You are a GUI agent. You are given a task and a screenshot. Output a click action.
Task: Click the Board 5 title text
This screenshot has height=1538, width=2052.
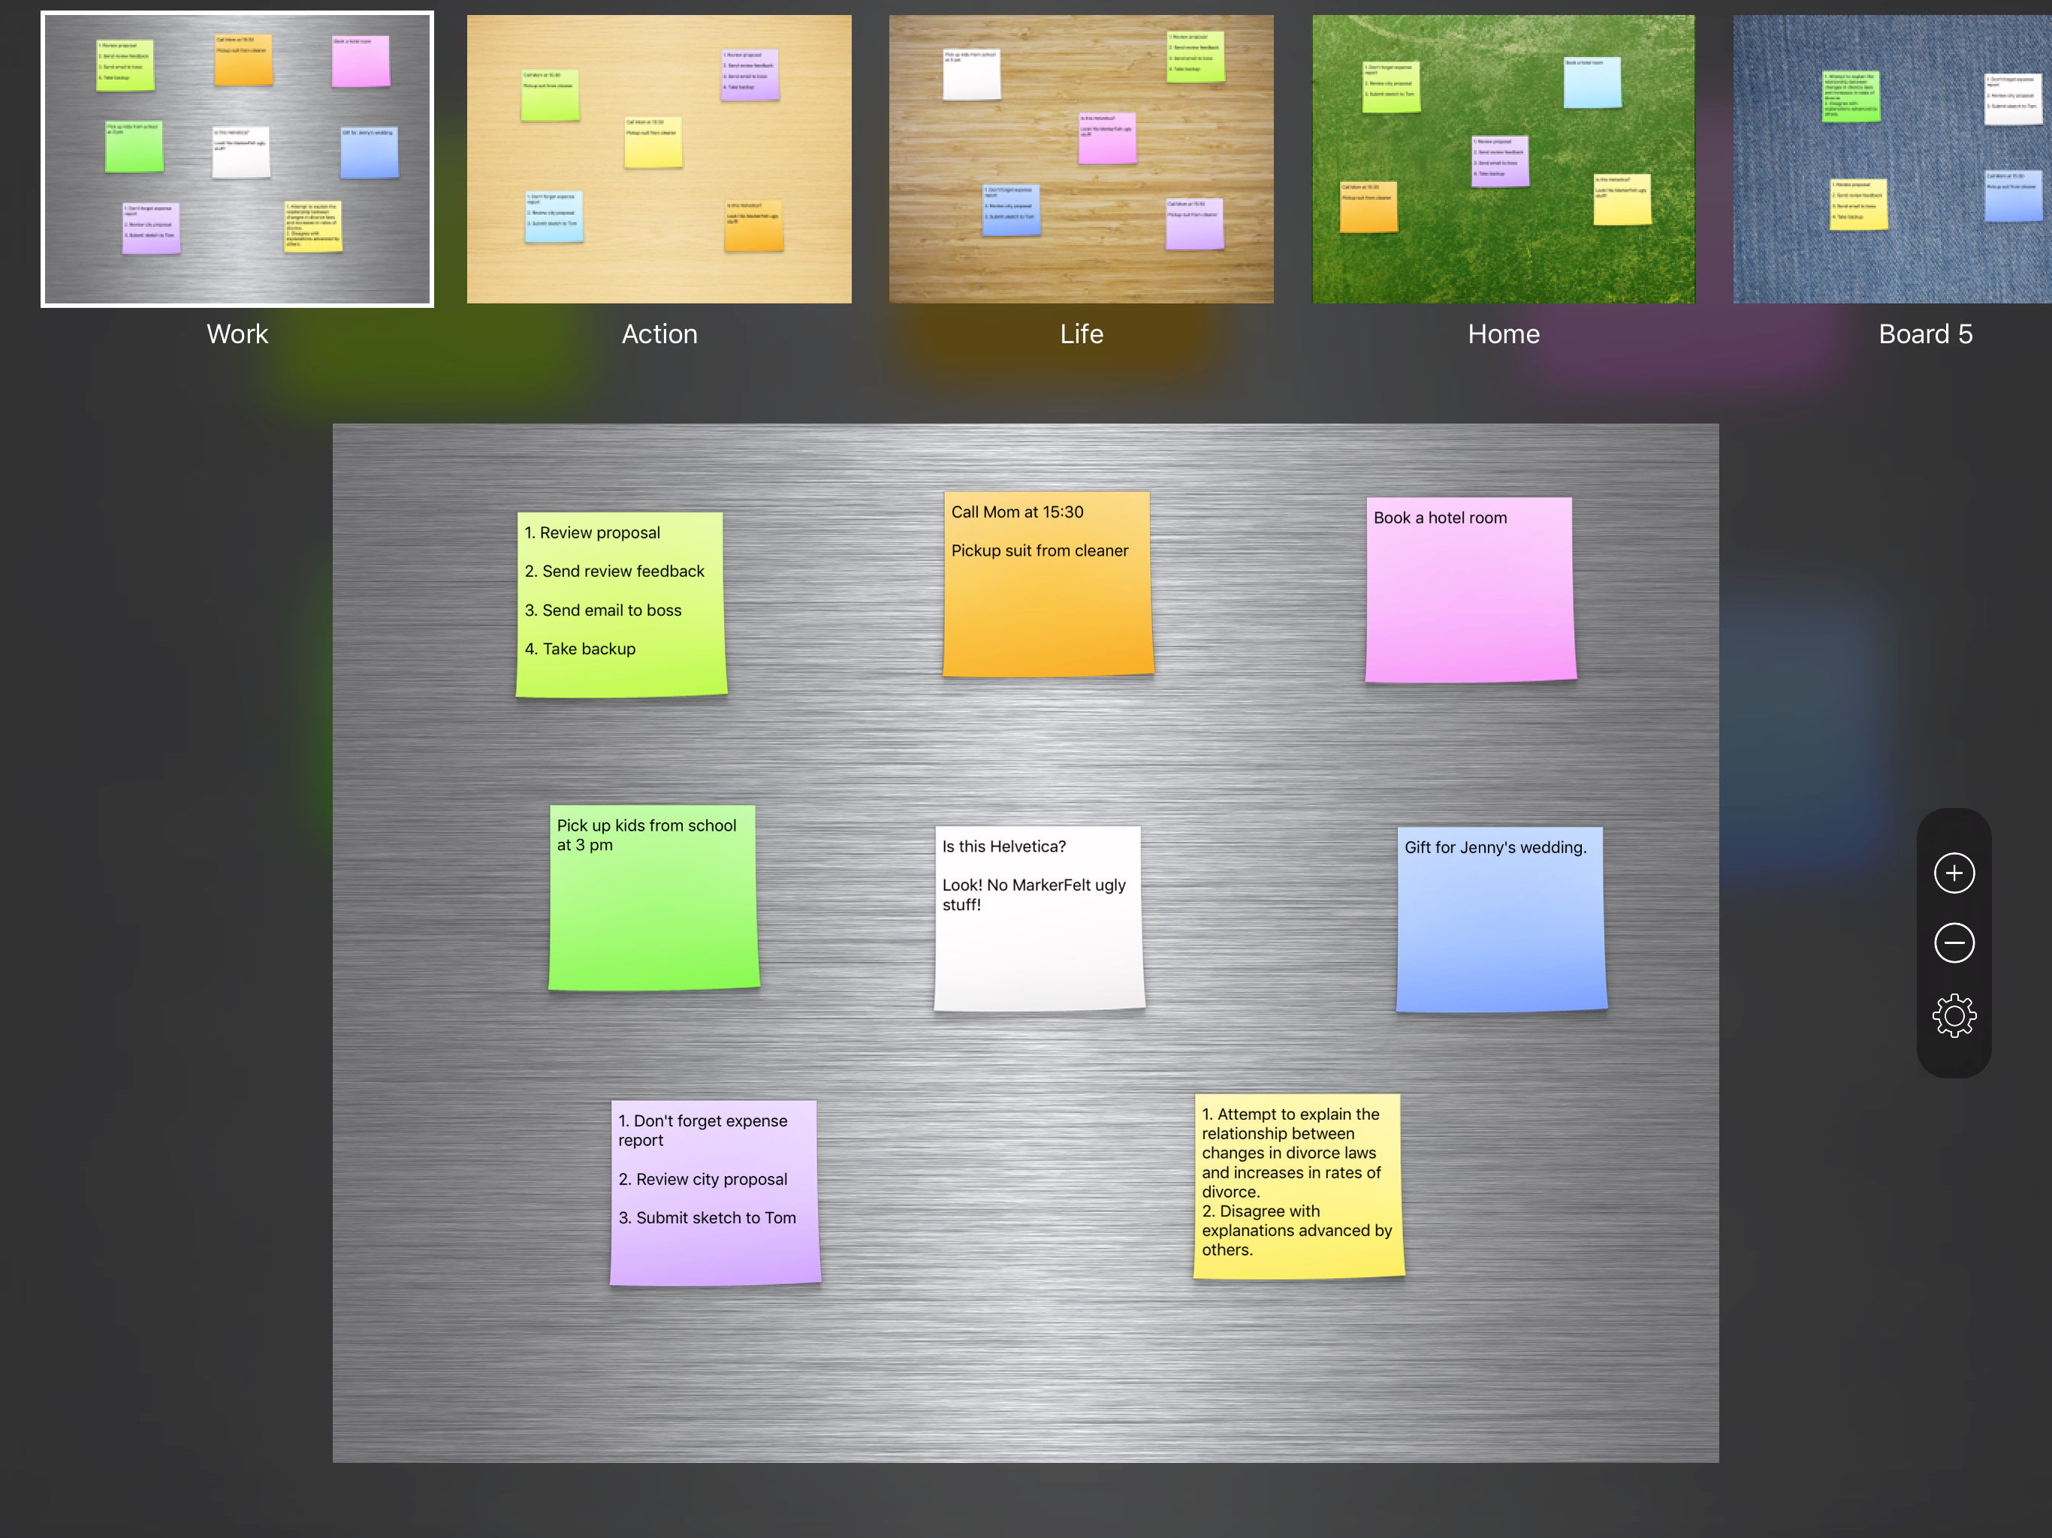coord(1925,334)
